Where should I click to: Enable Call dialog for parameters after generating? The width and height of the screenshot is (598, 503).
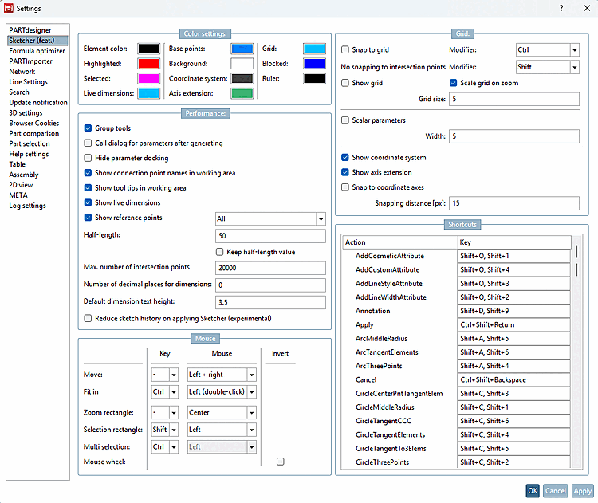(88, 143)
